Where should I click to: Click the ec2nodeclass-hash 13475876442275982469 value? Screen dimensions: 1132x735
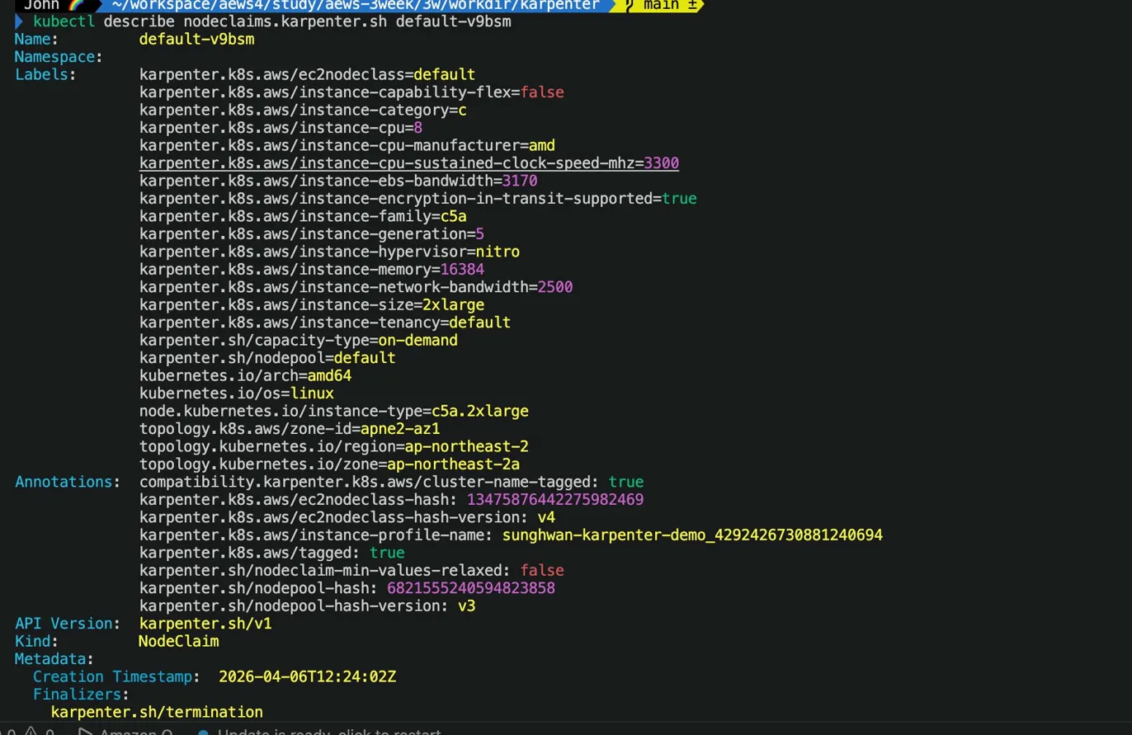555,500
